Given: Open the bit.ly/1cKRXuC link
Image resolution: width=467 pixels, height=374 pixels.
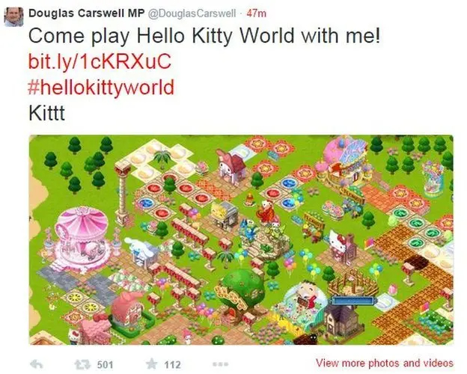Looking at the screenshot, I should pos(100,61).
